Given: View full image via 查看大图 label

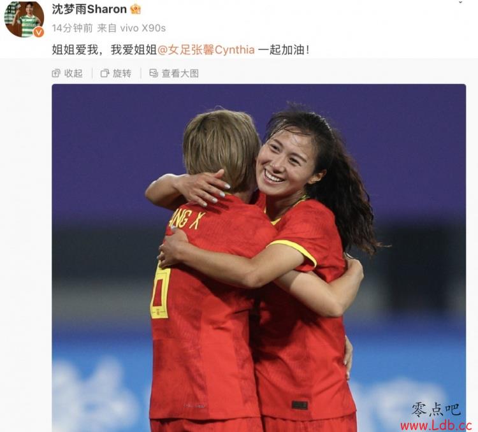Looking at the screenshot, I should click(180, 73).
